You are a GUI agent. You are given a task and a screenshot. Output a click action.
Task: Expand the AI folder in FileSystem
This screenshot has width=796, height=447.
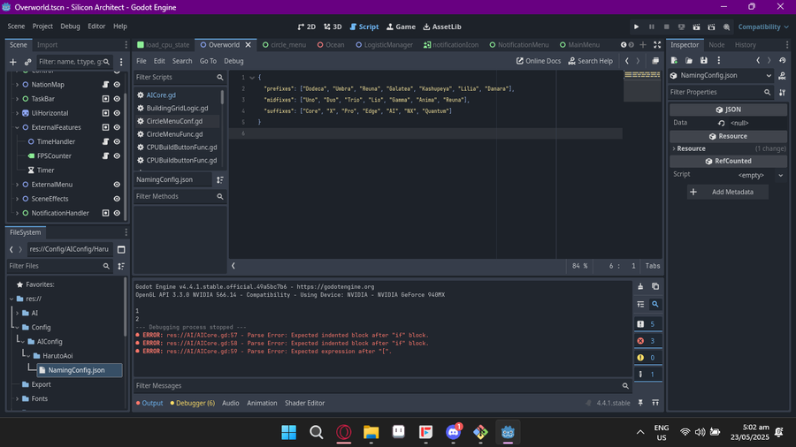click(18, 314)
